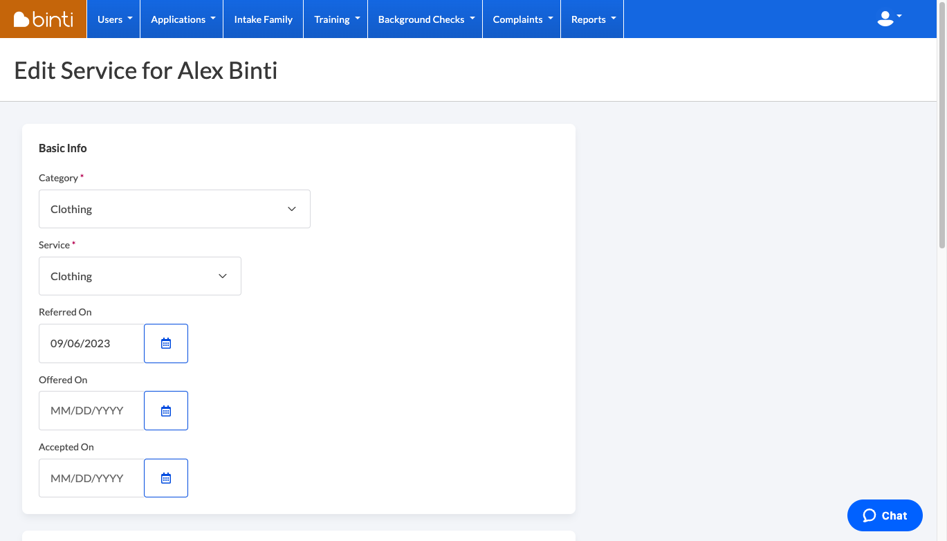Screen dimensions: 947x541
Task: Open the Users menu
Action: pyautogui.click(x=114, y=19)
